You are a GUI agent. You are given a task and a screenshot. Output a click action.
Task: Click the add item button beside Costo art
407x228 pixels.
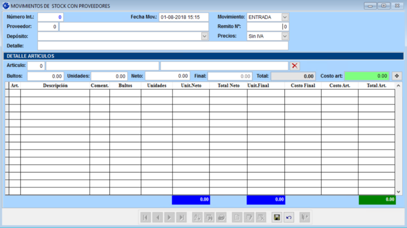tap(397, 76)
